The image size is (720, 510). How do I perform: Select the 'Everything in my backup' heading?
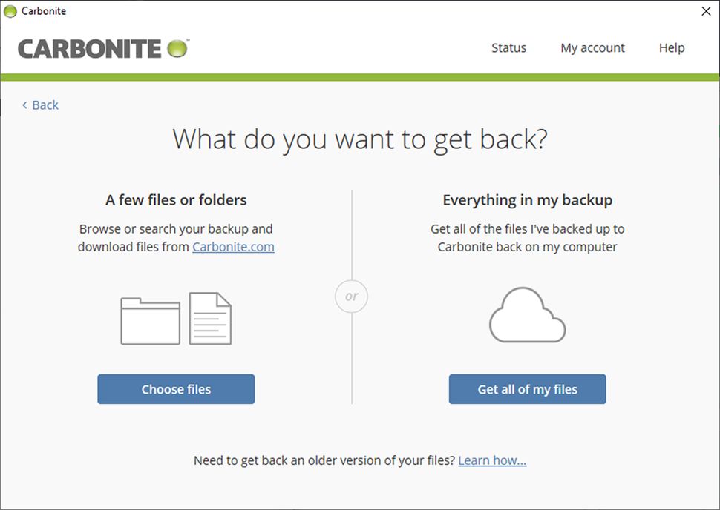click(x=527, y=199)
